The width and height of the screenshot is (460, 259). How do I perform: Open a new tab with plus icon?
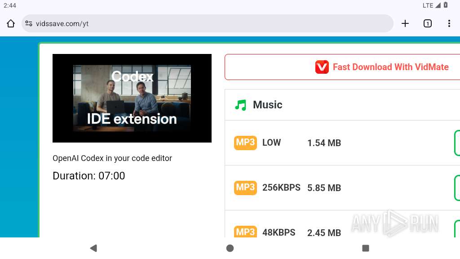click(405, 23)
